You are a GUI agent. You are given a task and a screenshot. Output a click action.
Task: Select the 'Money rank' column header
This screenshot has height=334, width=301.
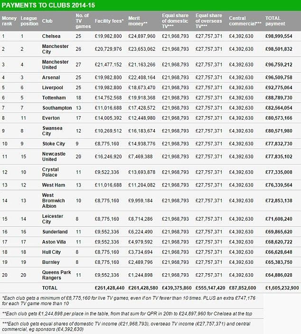click(x=9, y=21)
